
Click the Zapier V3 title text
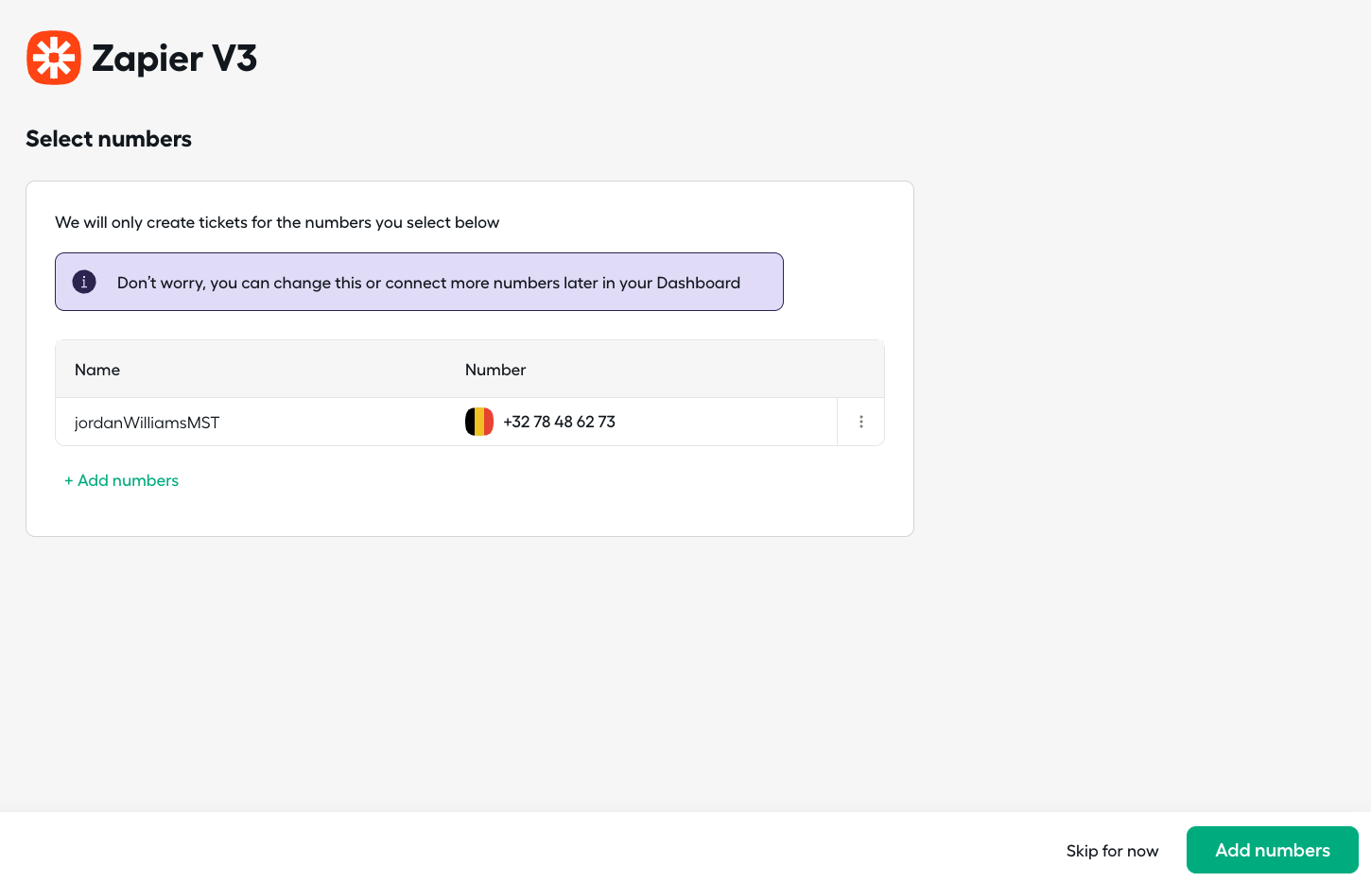point(174,59)
